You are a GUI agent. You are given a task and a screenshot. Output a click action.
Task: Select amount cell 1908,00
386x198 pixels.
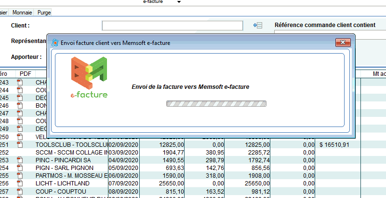[x=247, y=176]
